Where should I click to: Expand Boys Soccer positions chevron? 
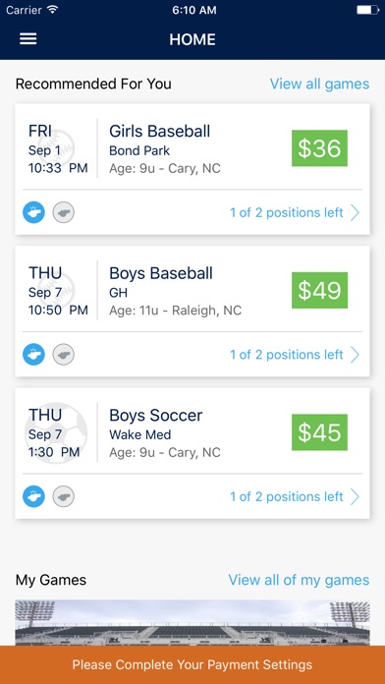click(x=355, y=497)
